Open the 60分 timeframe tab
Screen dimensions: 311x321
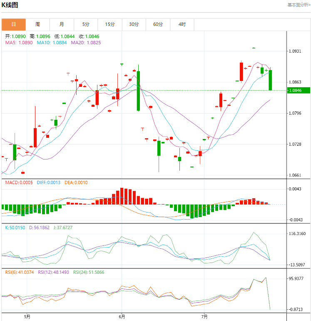(158, 24)
